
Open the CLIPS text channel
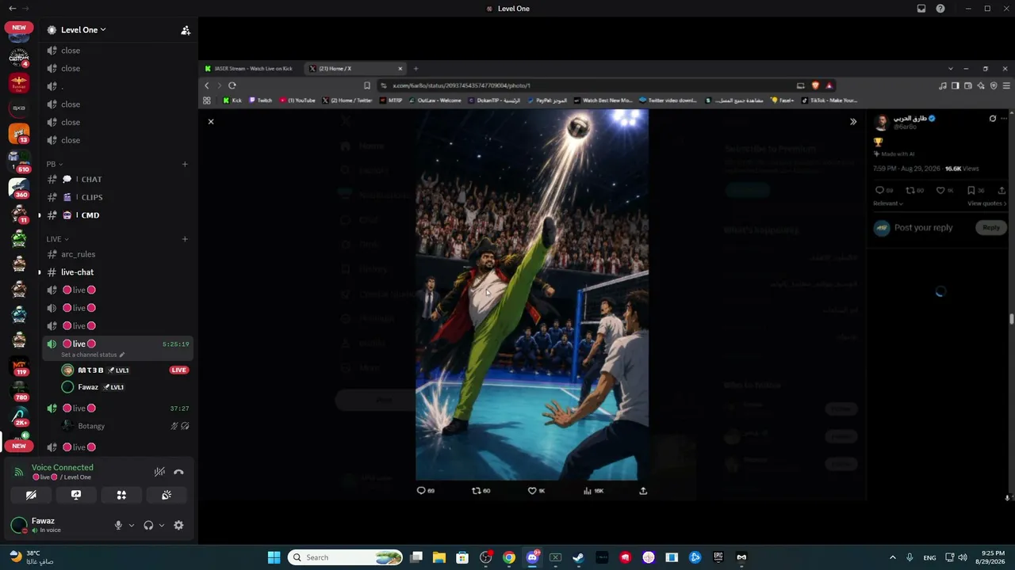(117, 197)
